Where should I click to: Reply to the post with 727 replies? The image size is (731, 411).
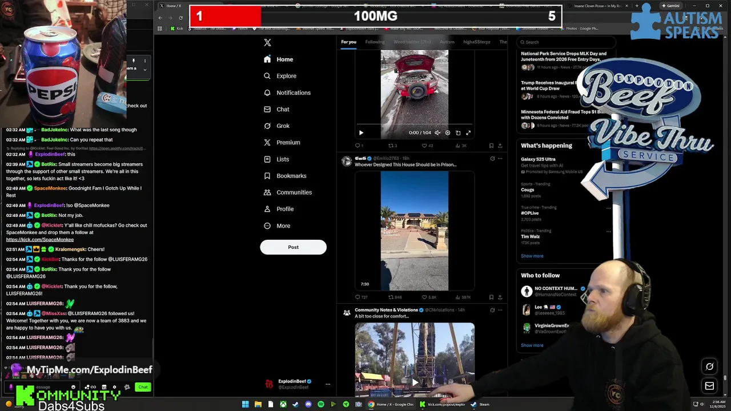click(x=361, y=297)
